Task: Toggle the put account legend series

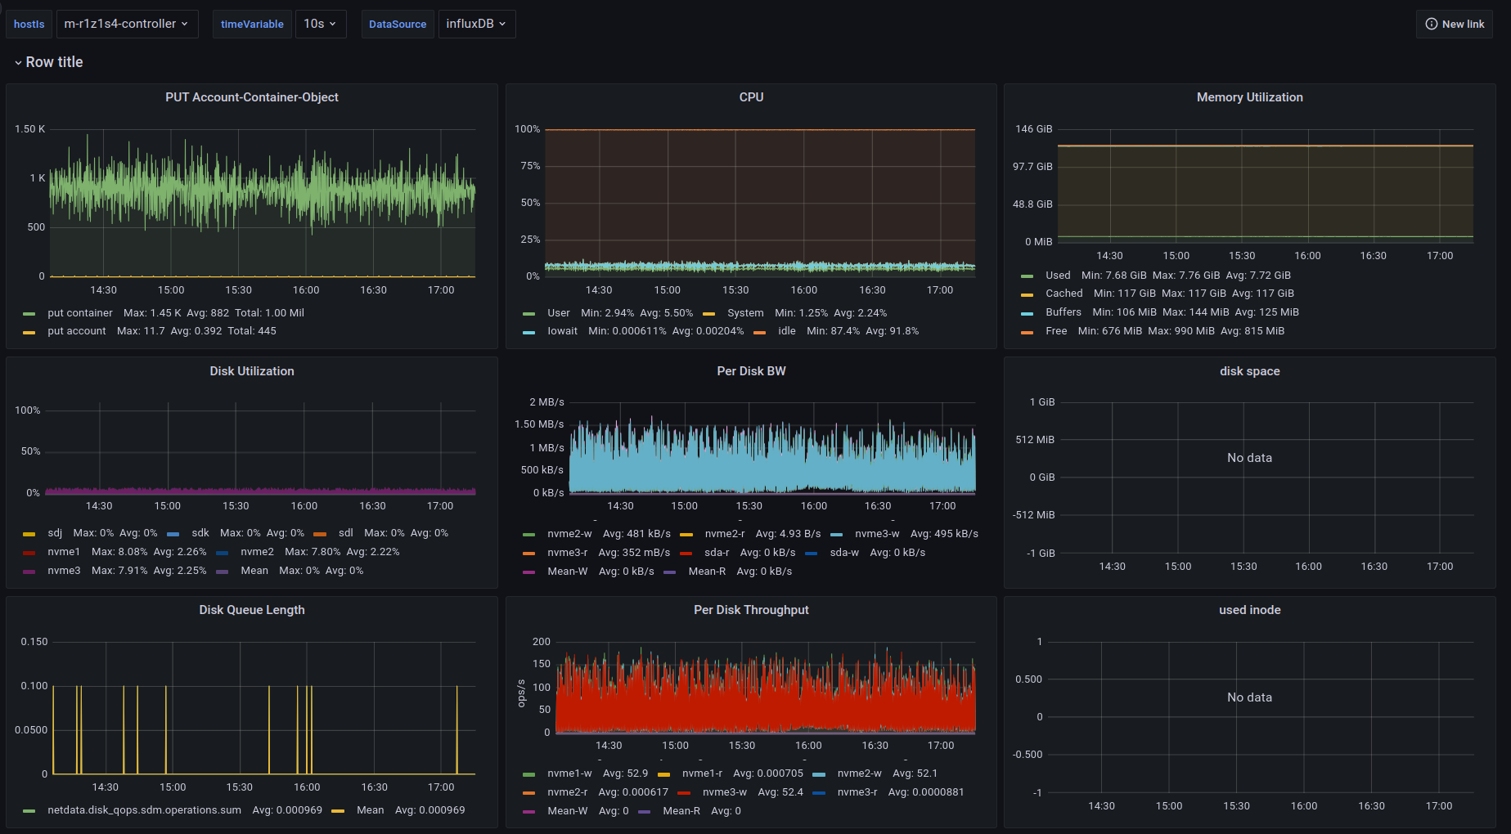Action: coord(76,331)
